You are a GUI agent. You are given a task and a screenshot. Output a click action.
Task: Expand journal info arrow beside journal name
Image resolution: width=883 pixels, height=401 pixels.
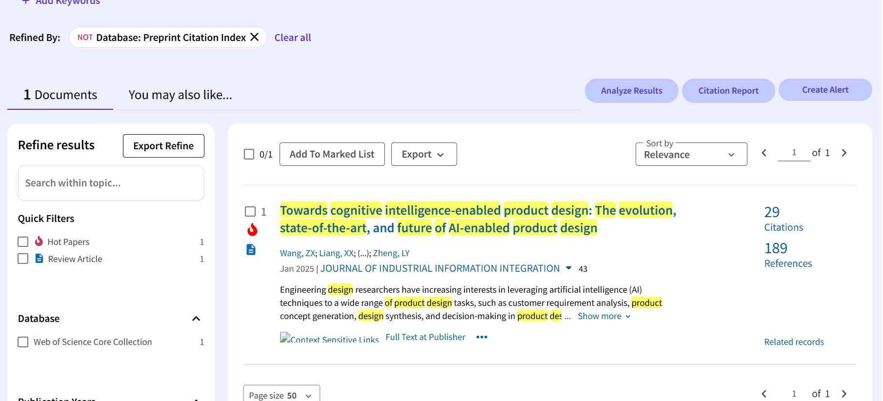pos(568,268)
